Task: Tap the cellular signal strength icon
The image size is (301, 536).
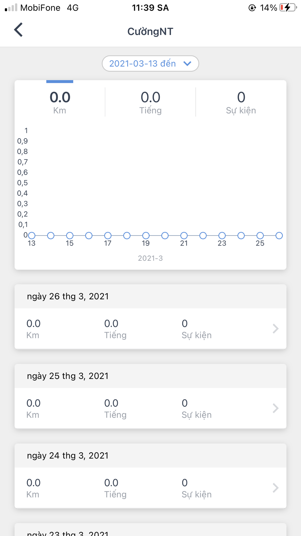Action: [x=11, y=8]
